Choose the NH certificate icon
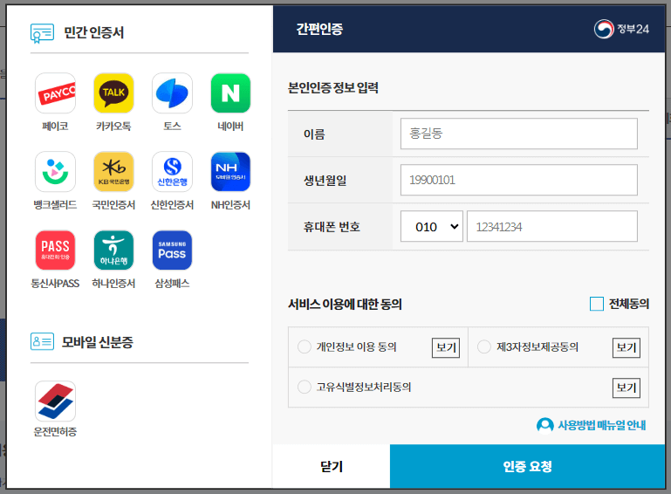The width and height of the screenshot is (671, 494). [230, 172]
